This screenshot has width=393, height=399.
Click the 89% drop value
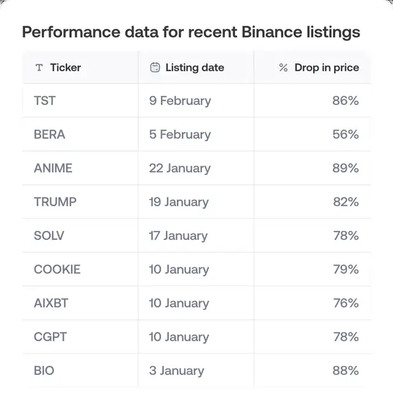click(345, 168)
